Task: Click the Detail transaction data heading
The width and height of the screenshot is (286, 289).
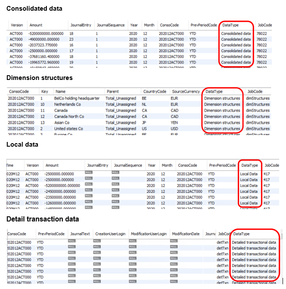Action: pyautogui.click(x=43, y=219)
